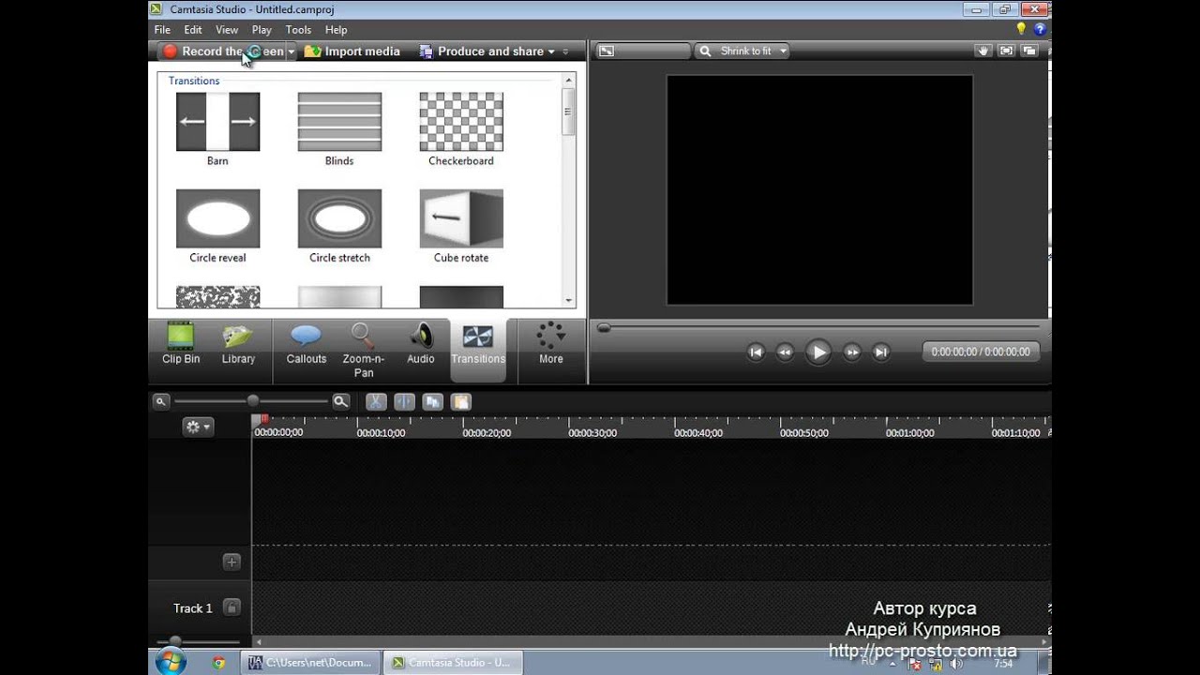Select the pan hand tool in preview

pyautogui.click(x=983, y=51)
